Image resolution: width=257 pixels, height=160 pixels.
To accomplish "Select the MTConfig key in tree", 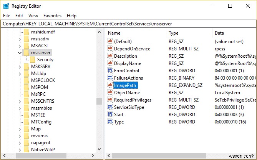I will point(42,122).
